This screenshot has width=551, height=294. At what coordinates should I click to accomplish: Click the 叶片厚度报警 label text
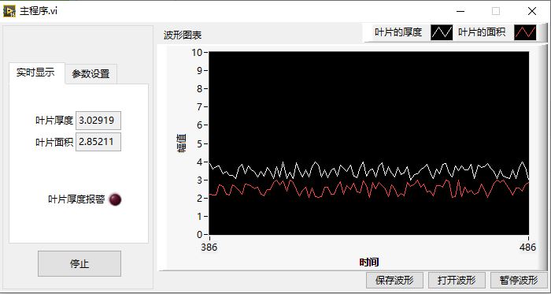point(76,199)
